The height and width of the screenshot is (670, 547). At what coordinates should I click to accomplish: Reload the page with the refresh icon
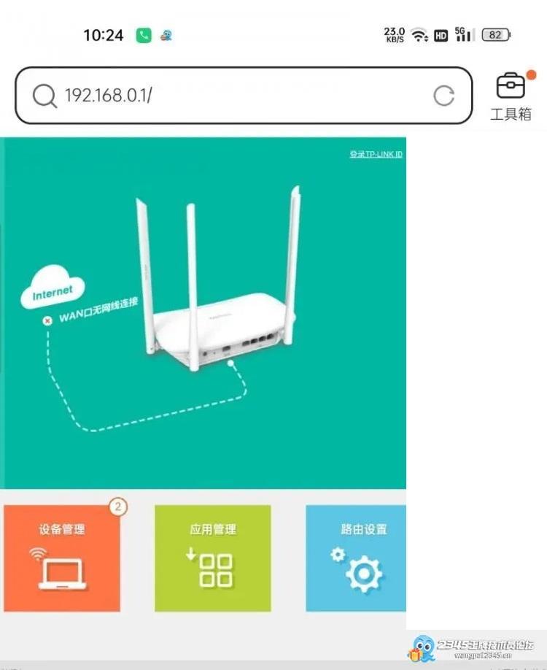[x=443, y=96]
